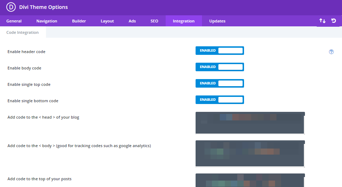
Task: Toggle Enable single top code switch
Action: pyautogui.click(x=220, y=83)
